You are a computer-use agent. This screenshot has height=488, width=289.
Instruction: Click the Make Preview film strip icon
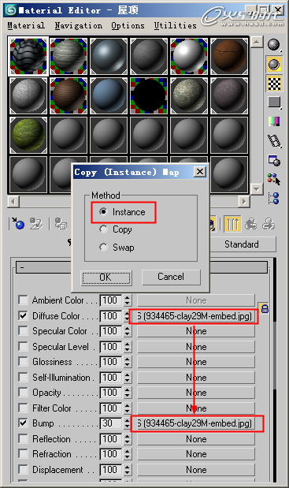274,141
